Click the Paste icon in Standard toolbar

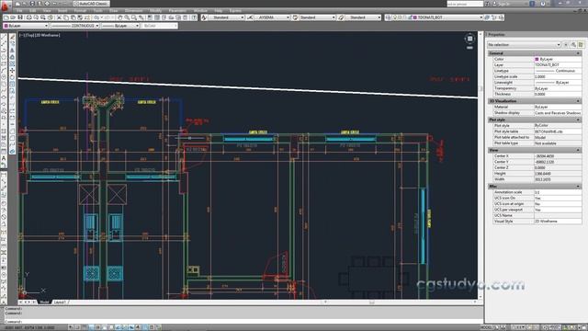click(x=73, y=17)
